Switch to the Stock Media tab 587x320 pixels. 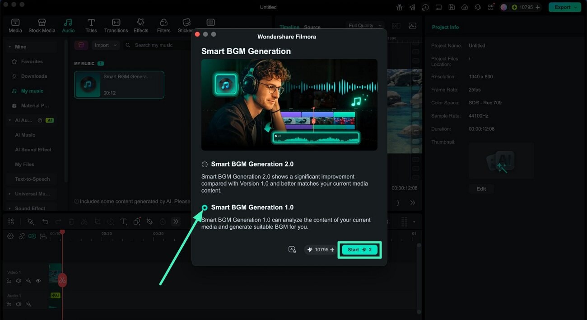(42, 26)
